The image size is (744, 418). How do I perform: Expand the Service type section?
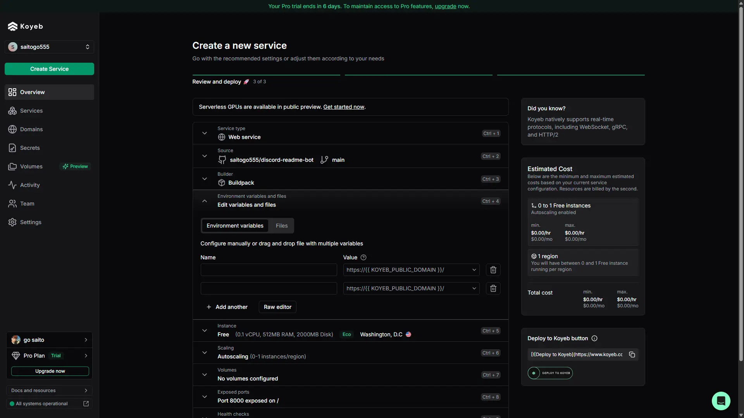tap(205, 133)
